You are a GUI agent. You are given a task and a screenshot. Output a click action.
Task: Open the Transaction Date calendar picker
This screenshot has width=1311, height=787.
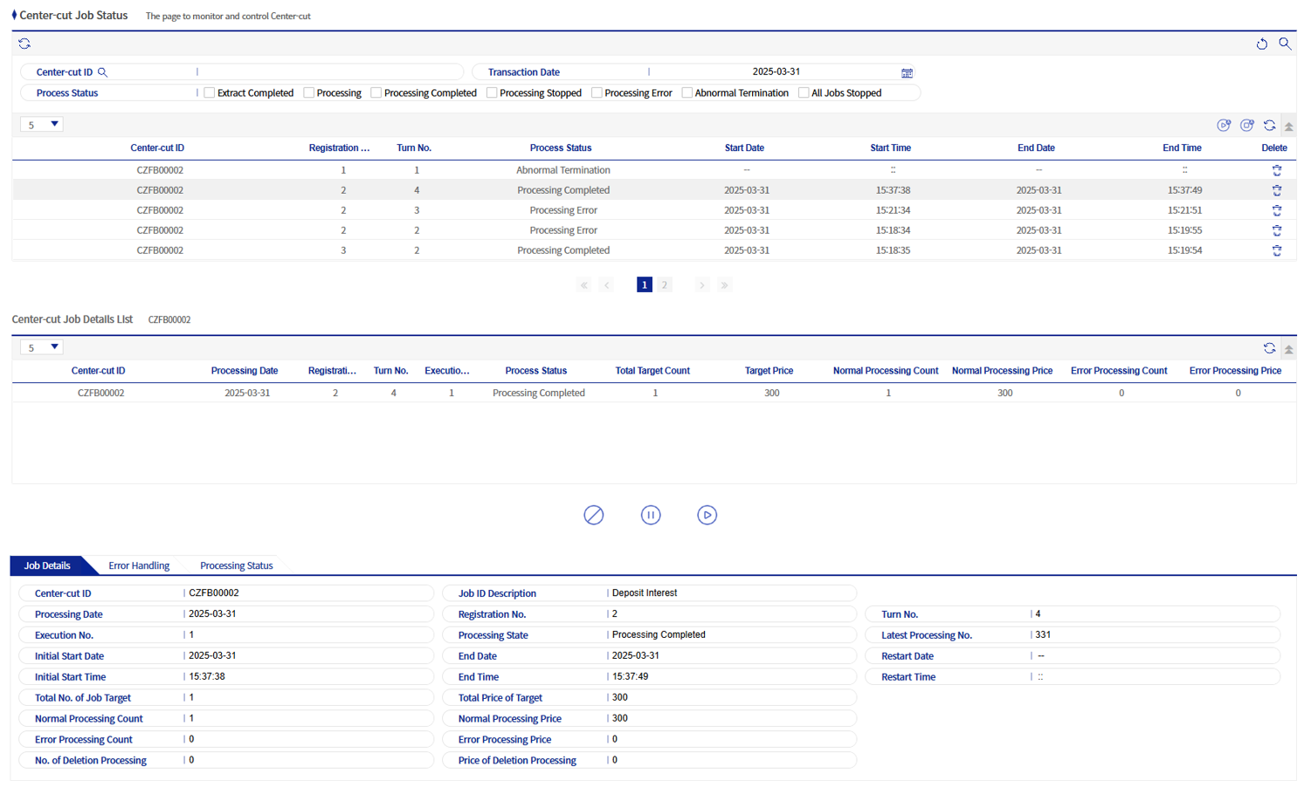(x=907, y=73)
